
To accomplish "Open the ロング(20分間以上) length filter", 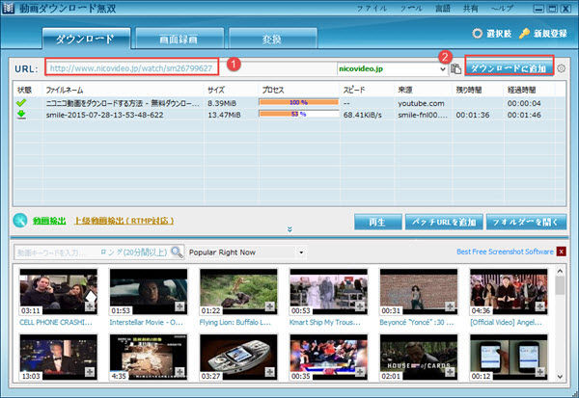I will (x=133, y=252).
